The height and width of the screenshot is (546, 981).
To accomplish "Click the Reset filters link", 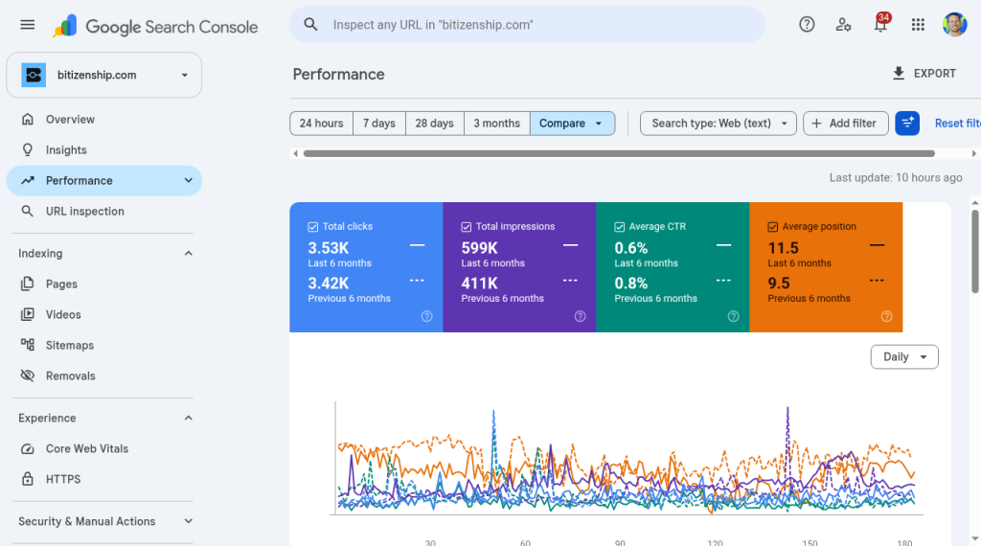I will 957,124.
